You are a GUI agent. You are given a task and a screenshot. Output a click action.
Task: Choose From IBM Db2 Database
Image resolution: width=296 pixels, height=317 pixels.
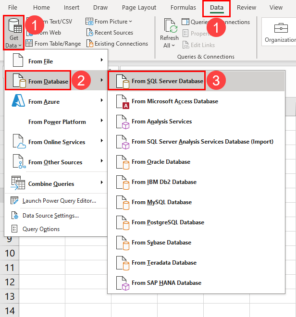tap(196, 182)
